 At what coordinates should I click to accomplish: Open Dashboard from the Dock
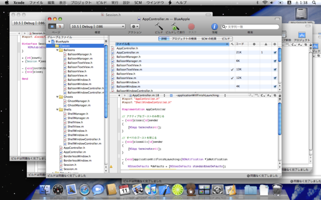[58, 189]
